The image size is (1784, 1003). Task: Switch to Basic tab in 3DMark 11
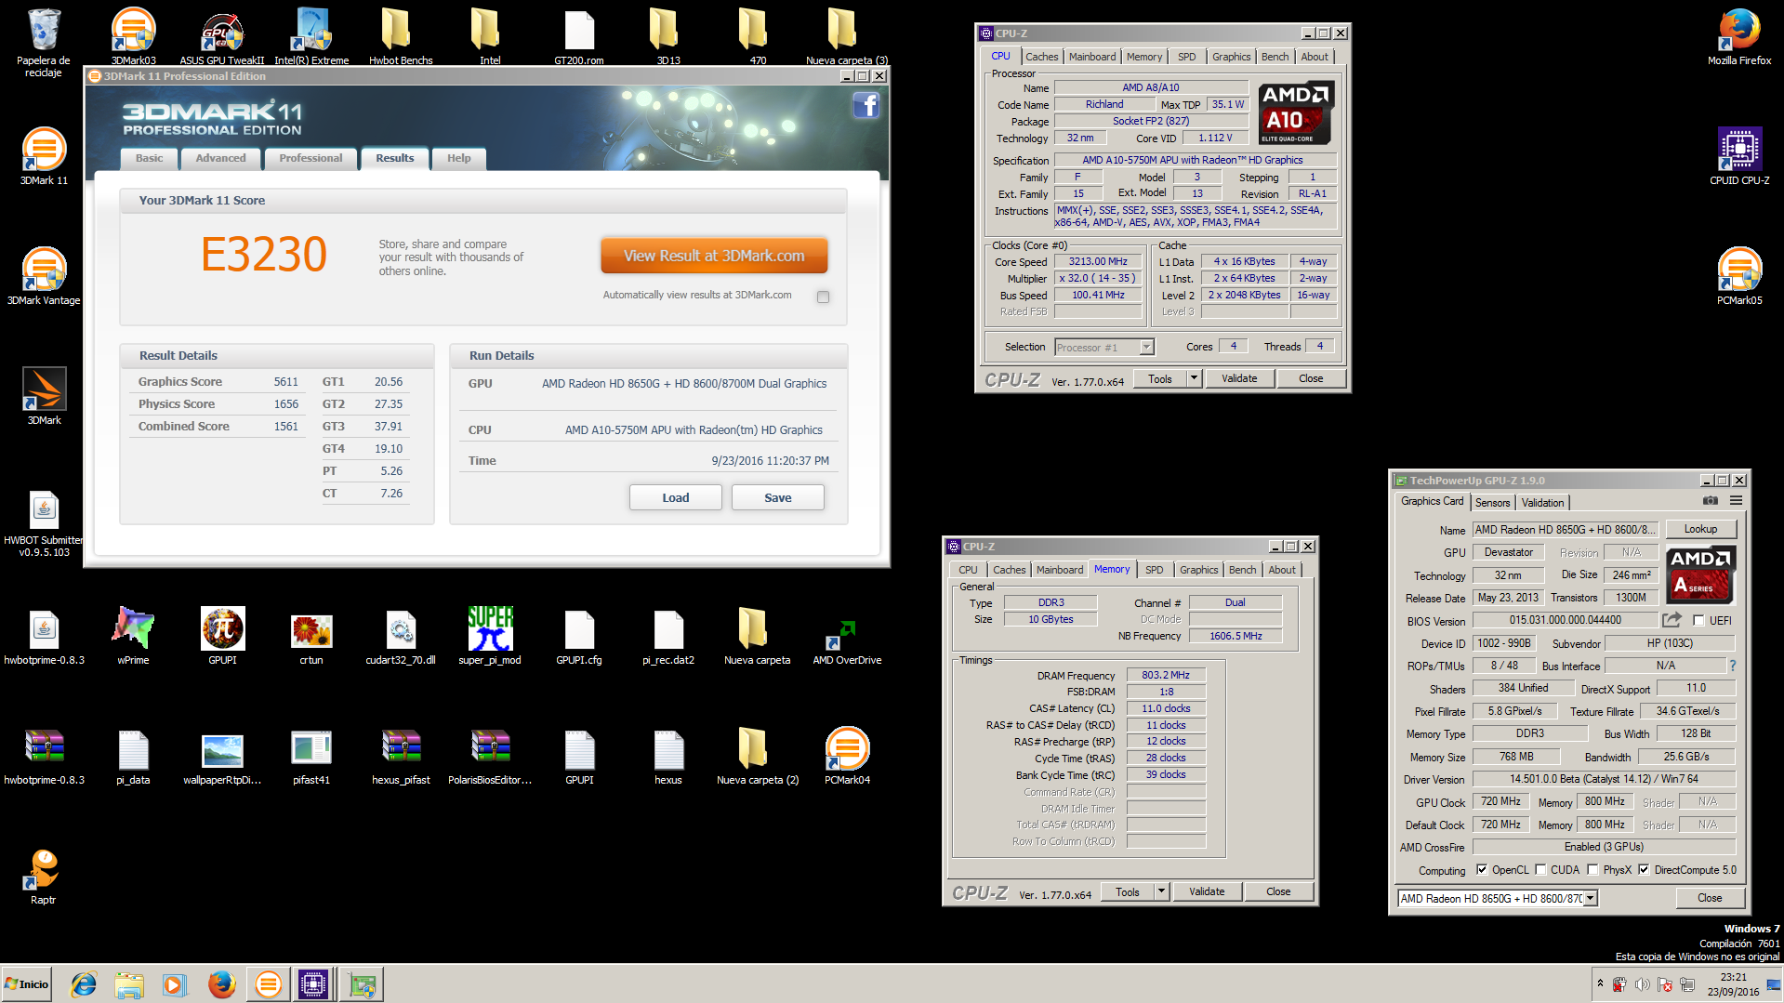149,158
